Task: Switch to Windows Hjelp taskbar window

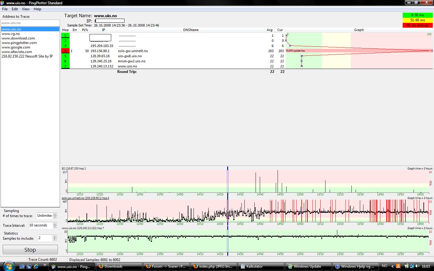Action: pyautogui.click(x=356, y=266)
